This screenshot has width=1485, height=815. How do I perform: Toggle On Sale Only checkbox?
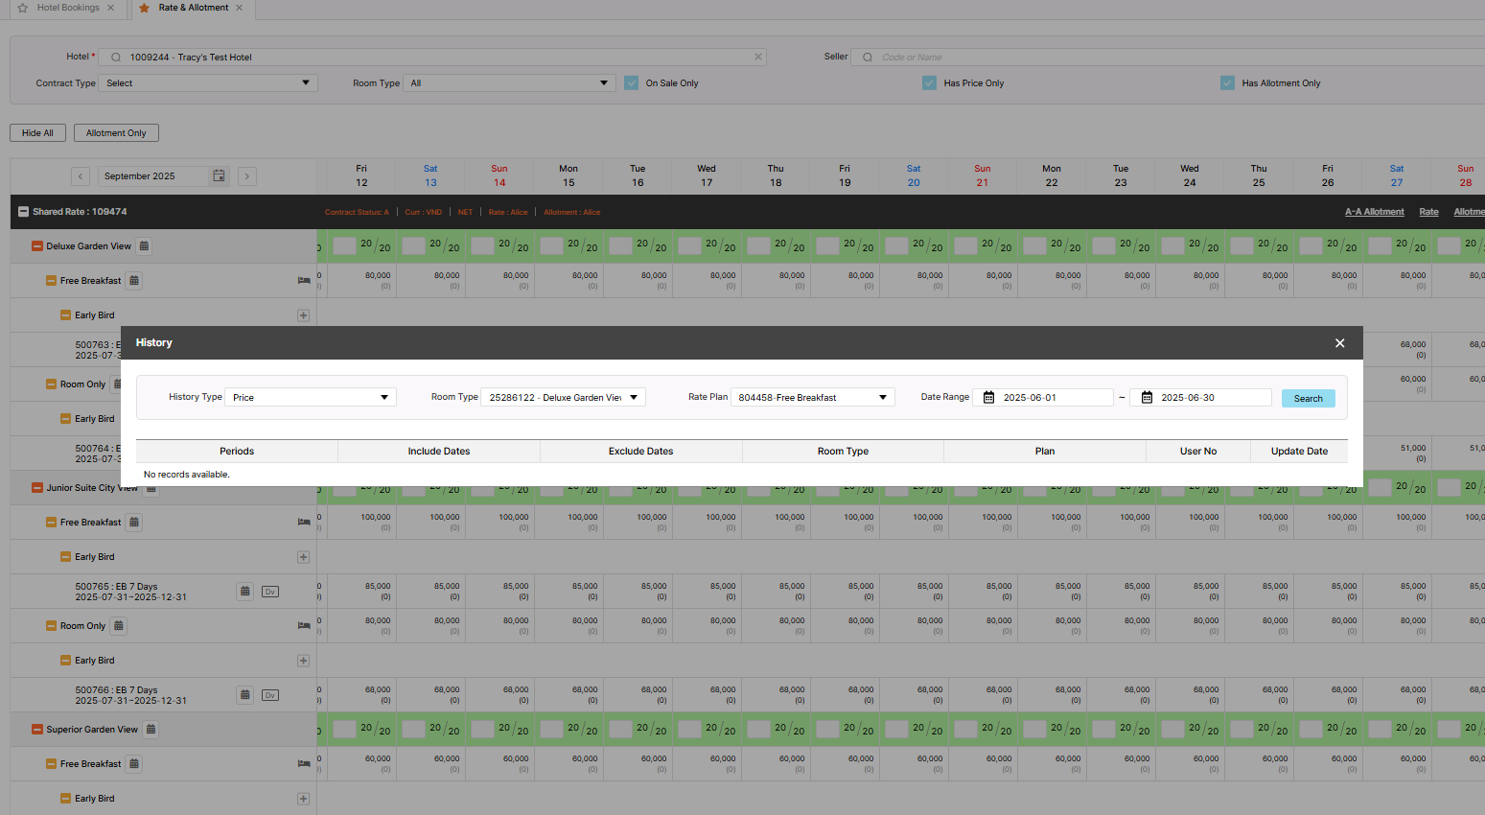(631, 83)
